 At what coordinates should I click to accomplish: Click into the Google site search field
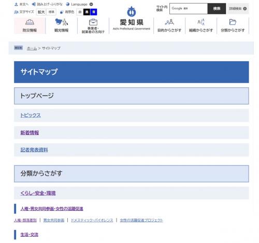189,8
